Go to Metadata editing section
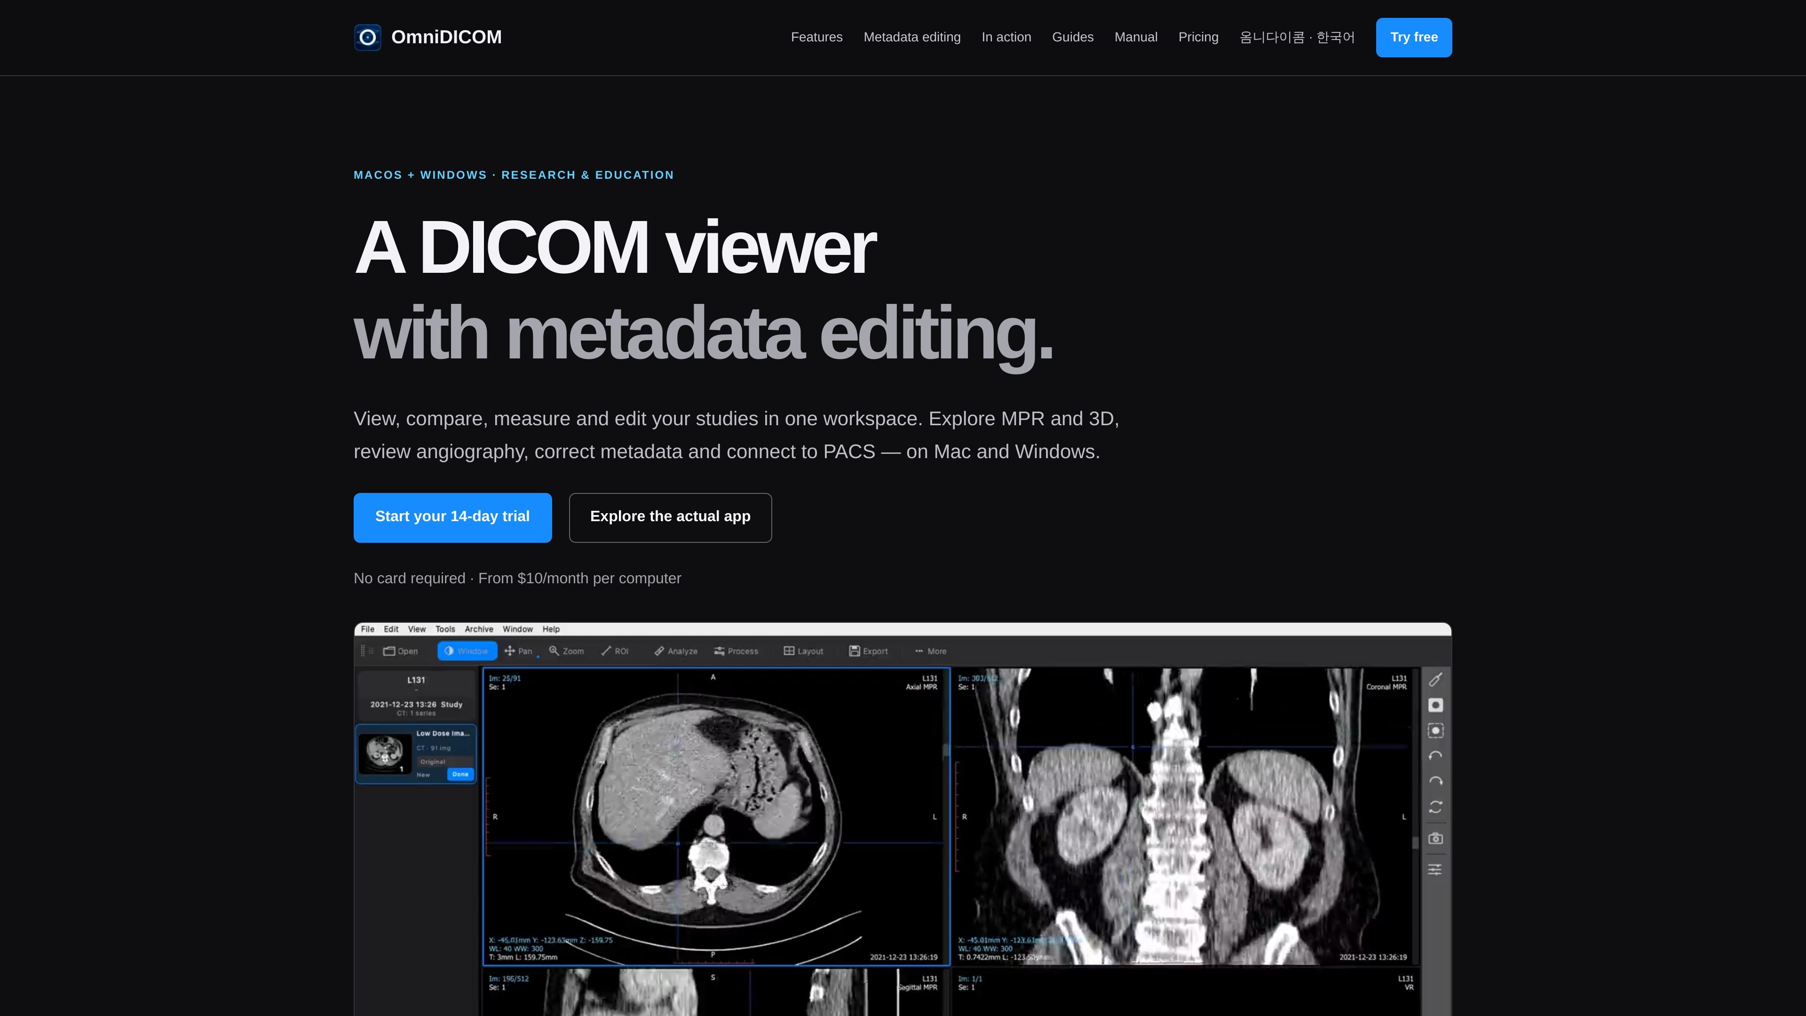 911,37
